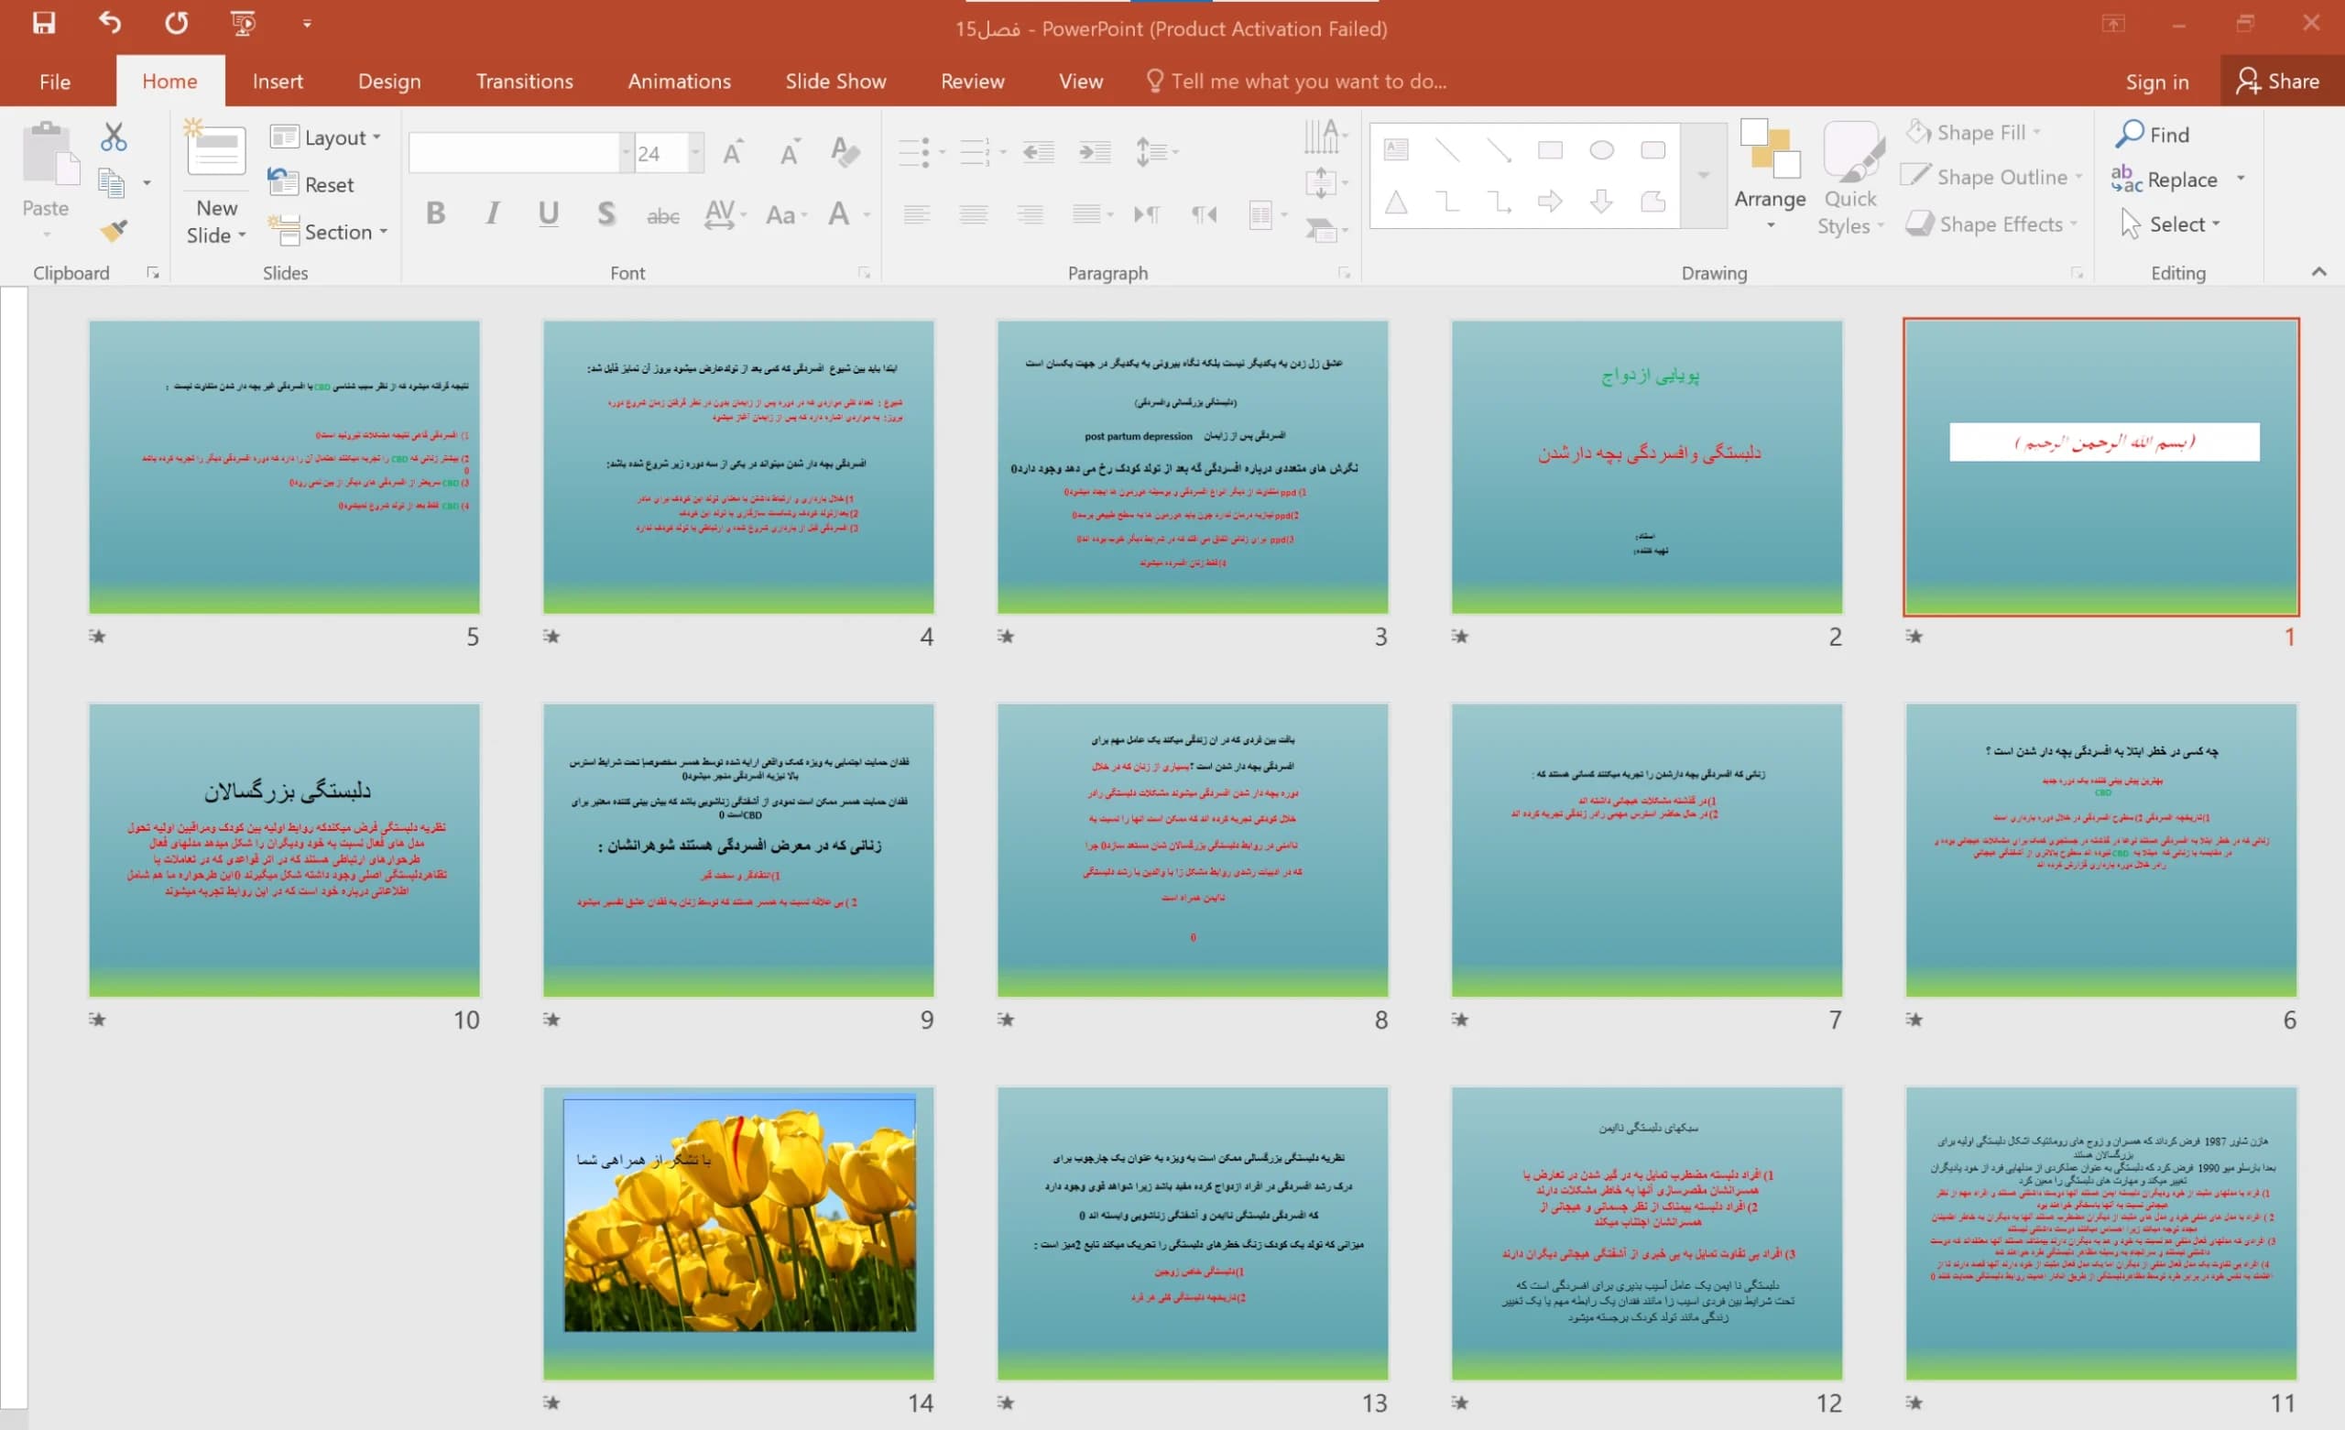Choose the Oval shape in gallery
This screenshot has width=2345, height=1430.
click(1602, 150)
